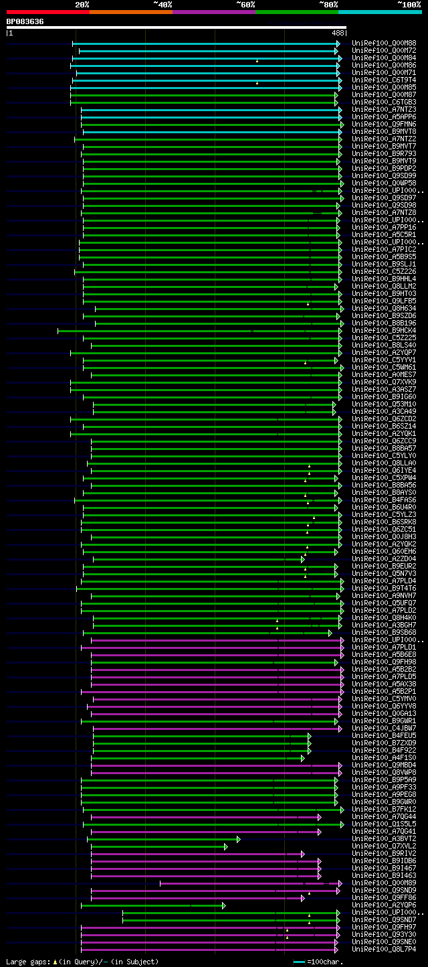Click the UniRef100_B8BA57 label

[384, 448]
